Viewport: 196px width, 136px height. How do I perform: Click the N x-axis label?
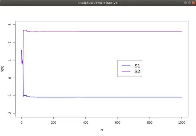102,130
